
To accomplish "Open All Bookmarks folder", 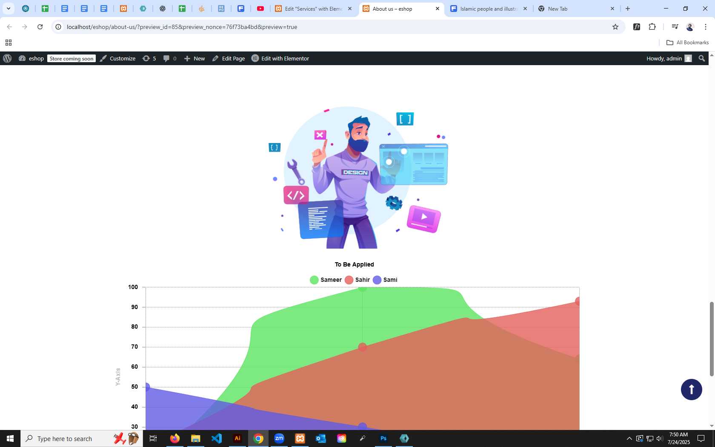I will [687, 43].
